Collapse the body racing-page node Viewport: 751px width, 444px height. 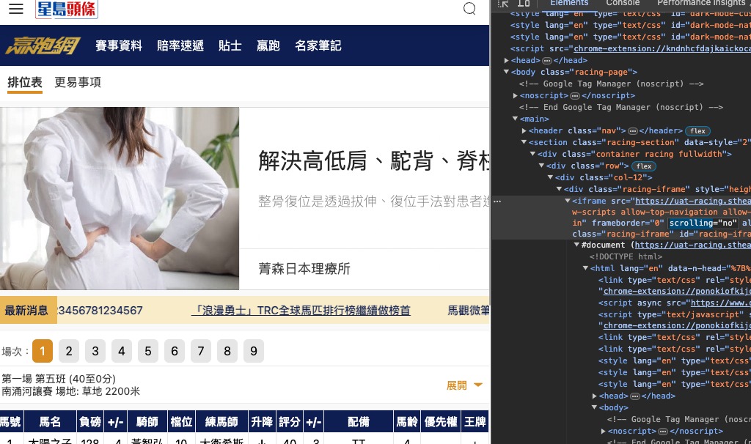[507, 73]
